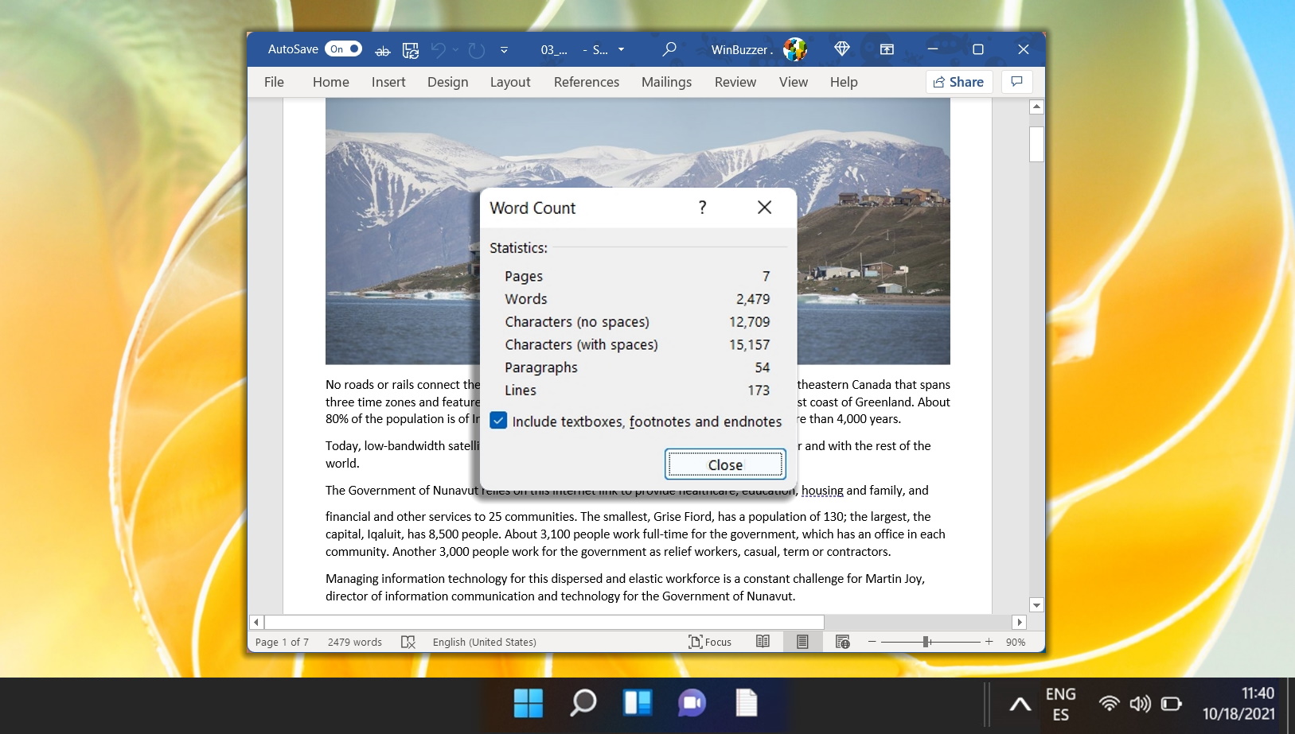Click the Redo icon in title bar
This screenshot has width=1295, height=734.
point(476,50)
